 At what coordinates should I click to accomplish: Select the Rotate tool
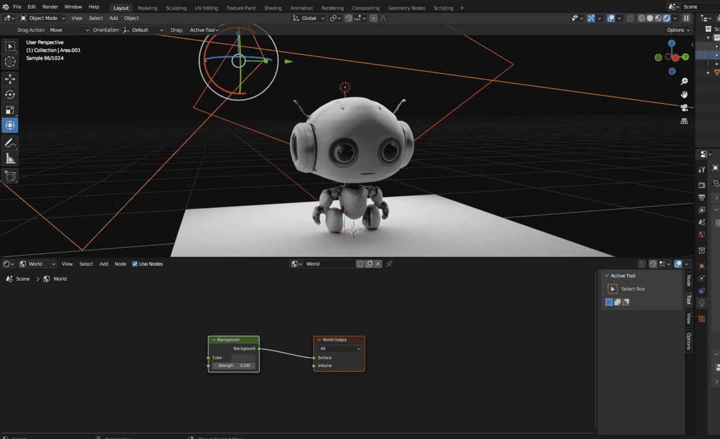pyautogui.click(x=10, y=95)
